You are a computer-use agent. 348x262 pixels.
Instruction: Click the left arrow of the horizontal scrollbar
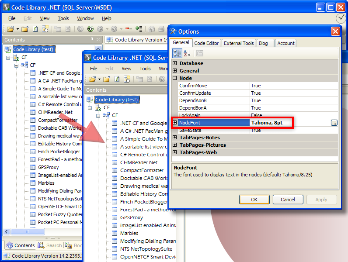[x=7, y=231]
